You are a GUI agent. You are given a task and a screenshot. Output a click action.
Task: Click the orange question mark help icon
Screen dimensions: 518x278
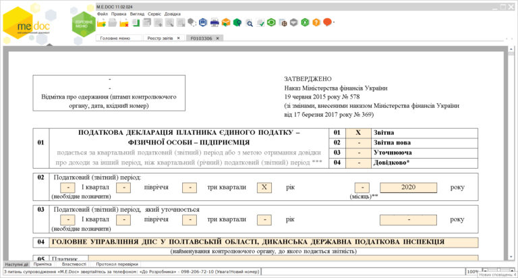pyautogui.click(x=316, y=22)
